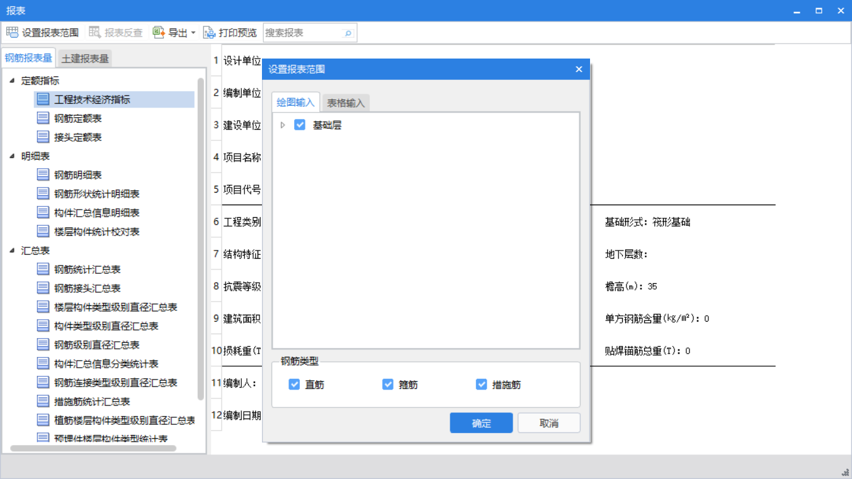Close the 设置报表范围 dialog
The image size is (852, 479).
pos(579,69)
